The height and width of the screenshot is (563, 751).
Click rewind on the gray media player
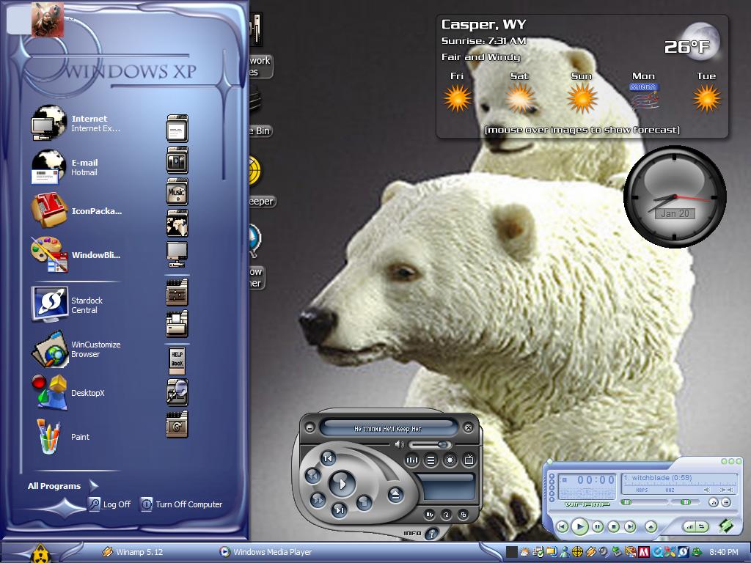[x=312, y=475]
